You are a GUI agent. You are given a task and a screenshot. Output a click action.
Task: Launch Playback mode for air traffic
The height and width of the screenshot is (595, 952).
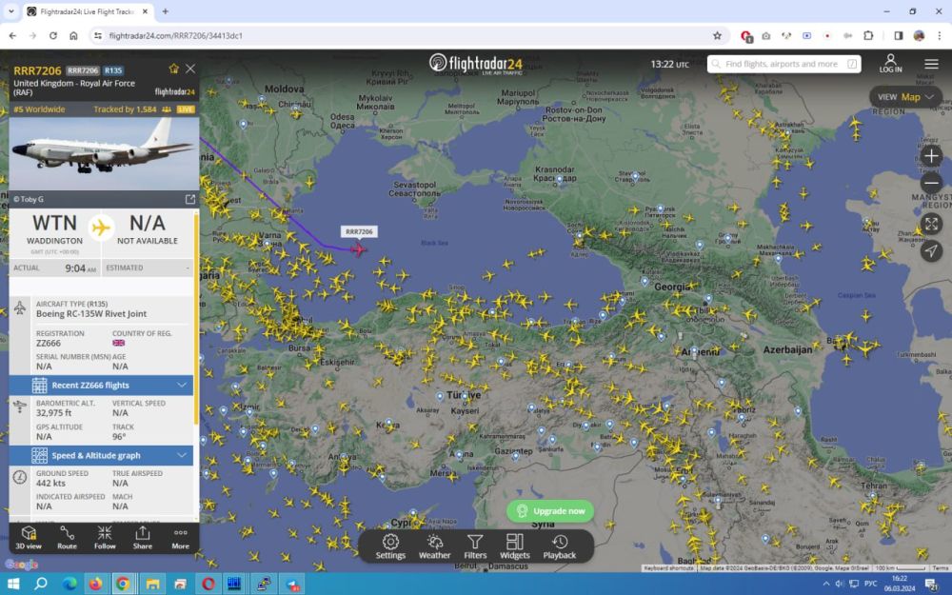tap(559, 543)
